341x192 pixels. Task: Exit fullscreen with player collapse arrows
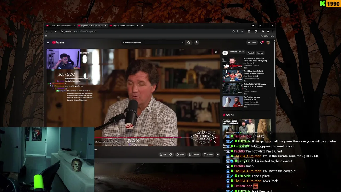coord(215,142)
